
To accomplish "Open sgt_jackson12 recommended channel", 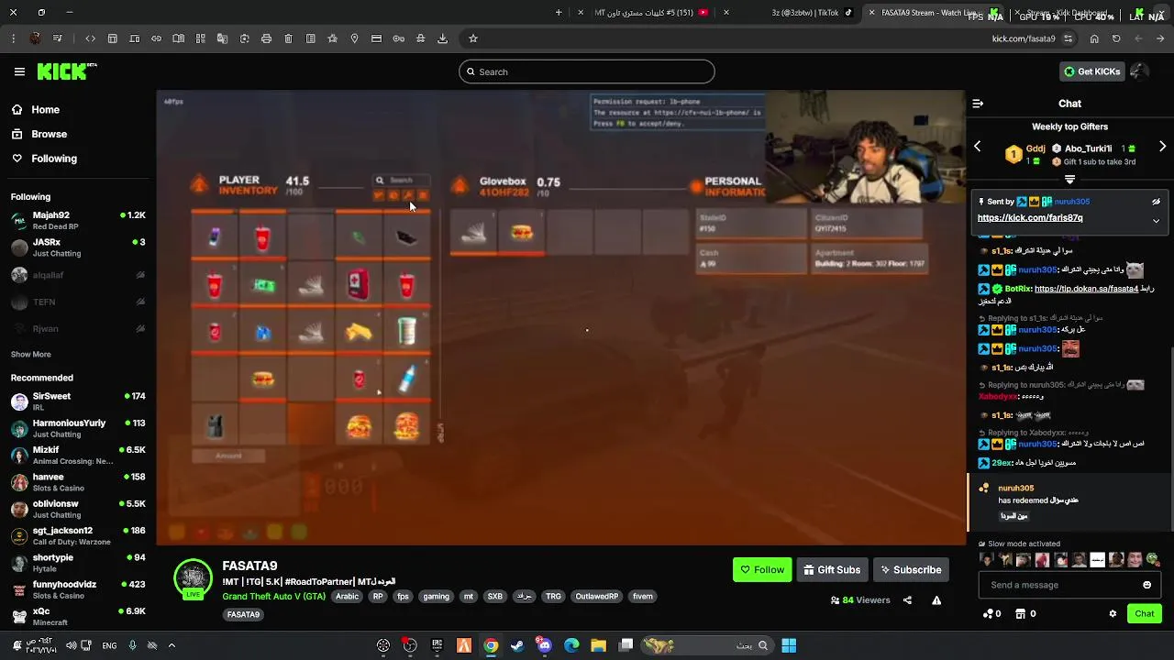I will click(x=77, y=535).
